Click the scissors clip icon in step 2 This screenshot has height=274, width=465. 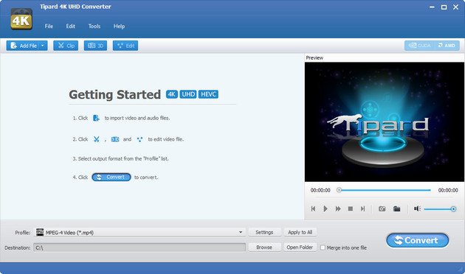coord(97,139)
